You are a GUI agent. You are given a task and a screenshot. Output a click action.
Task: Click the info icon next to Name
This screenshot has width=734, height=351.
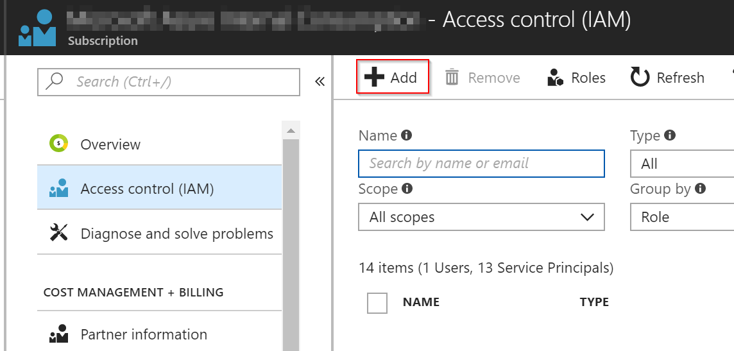(407, 136)
